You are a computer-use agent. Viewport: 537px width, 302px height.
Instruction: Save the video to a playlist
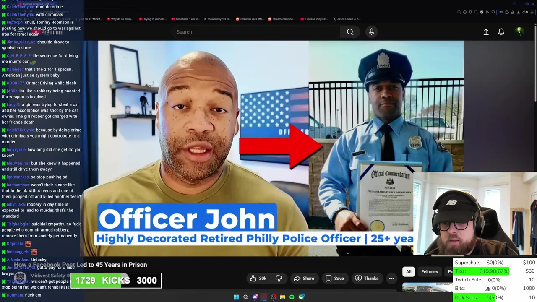pos(334,279)
